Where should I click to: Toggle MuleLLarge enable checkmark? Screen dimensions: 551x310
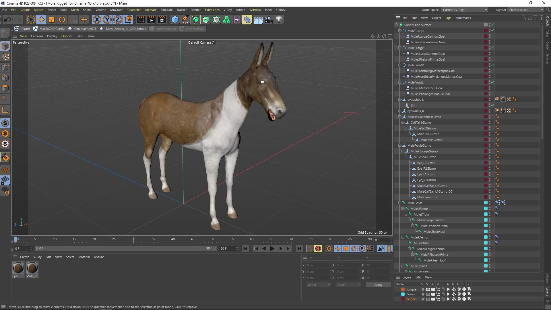point(492,48)
